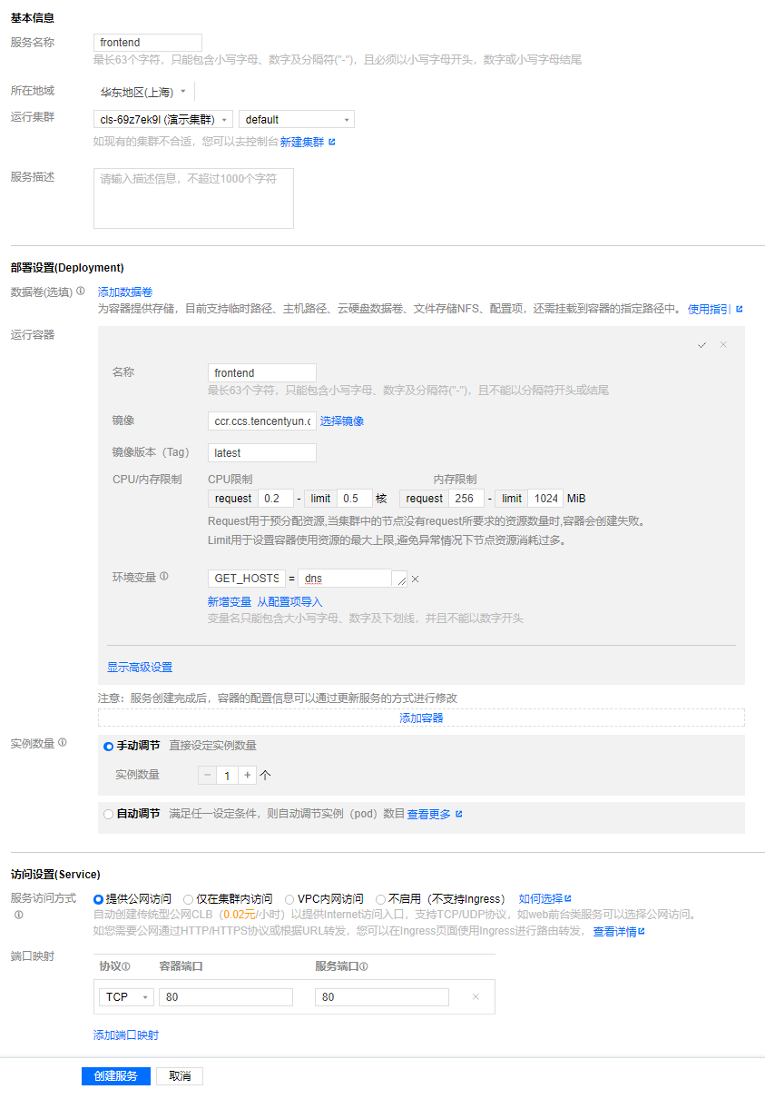Confirm container settings with checkmark icon
This screenshot has height=1099, width=765.
pos(701,345)
